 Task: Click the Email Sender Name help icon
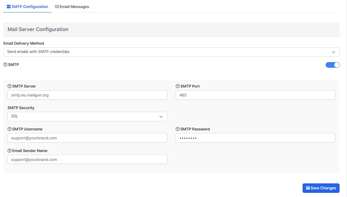point(9,151)
